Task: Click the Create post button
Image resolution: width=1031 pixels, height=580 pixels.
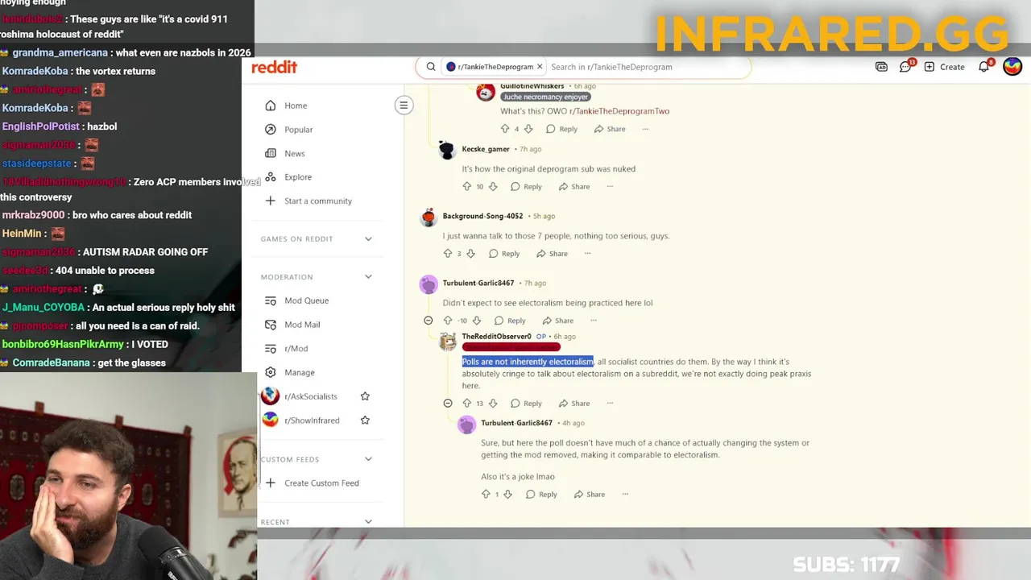Action: coord(944,67)
